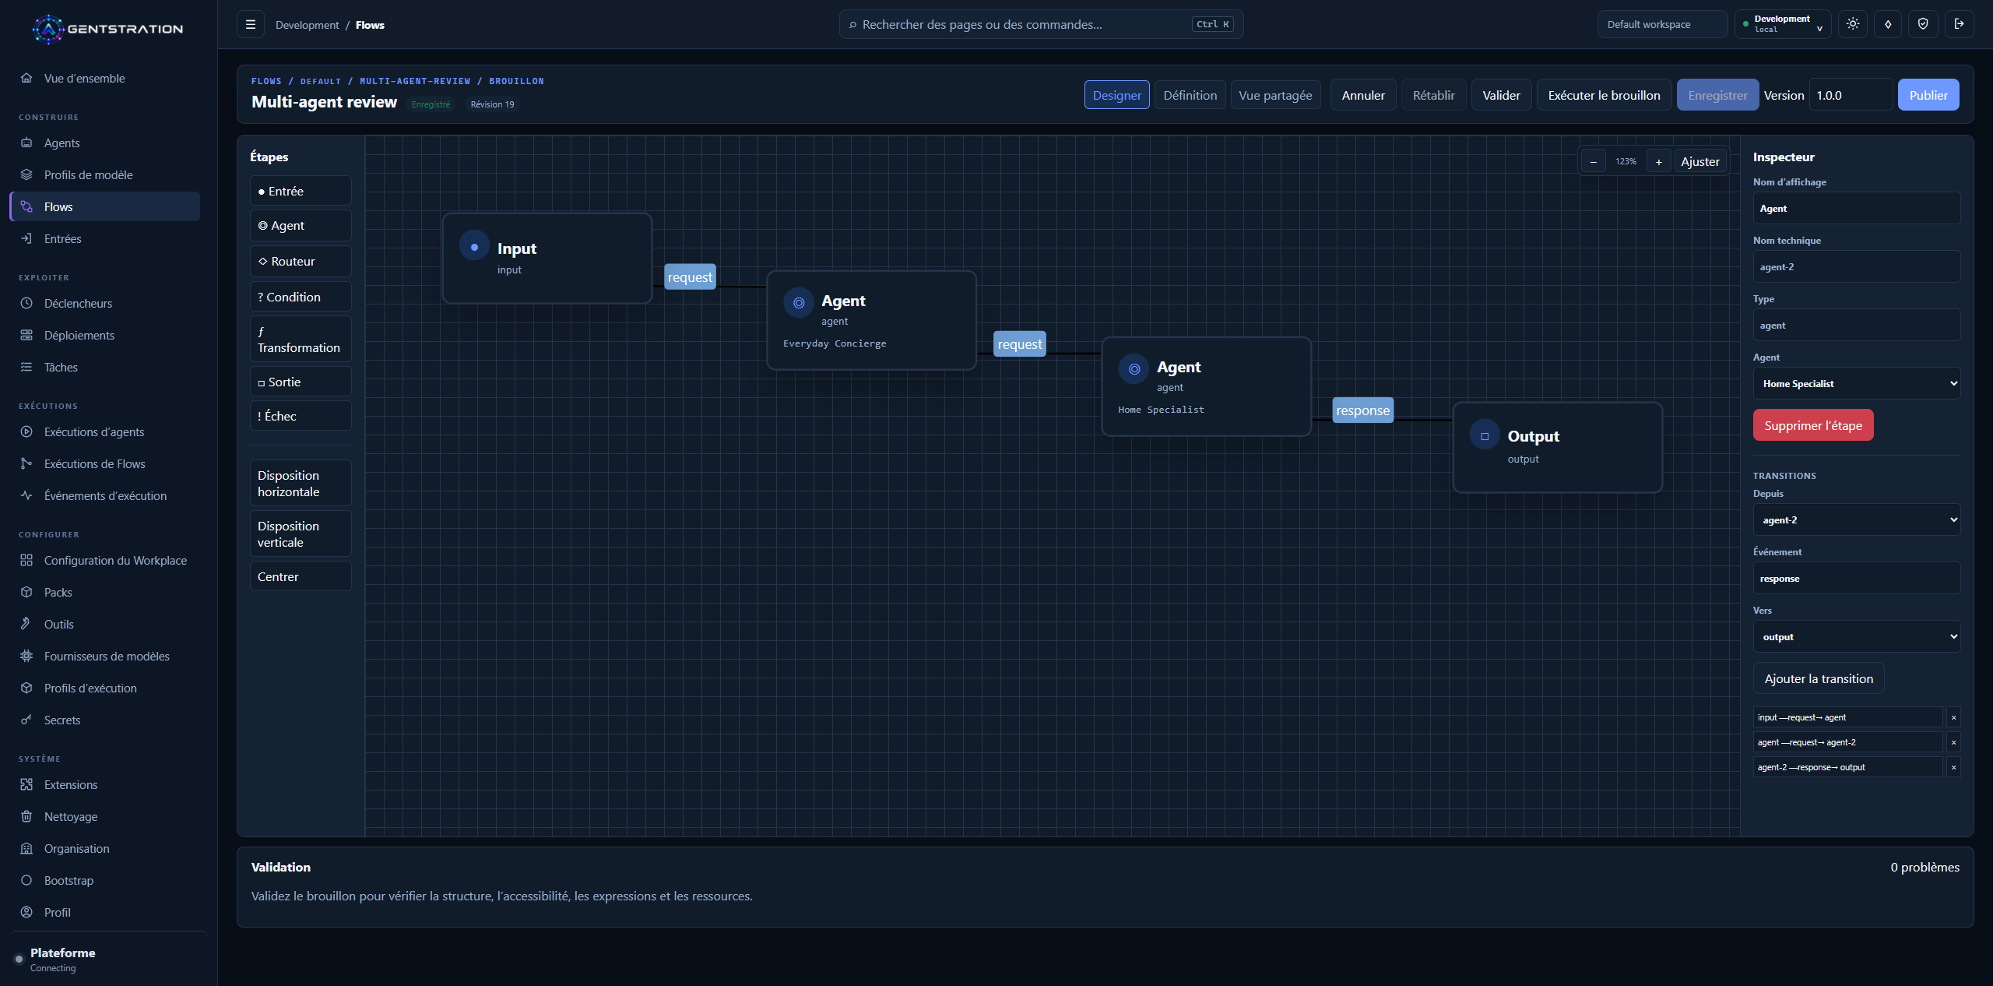The height and width of the screenshot is (986, 1993).
Task: Open Extensions in sidebar
Action: coord(104,784)
